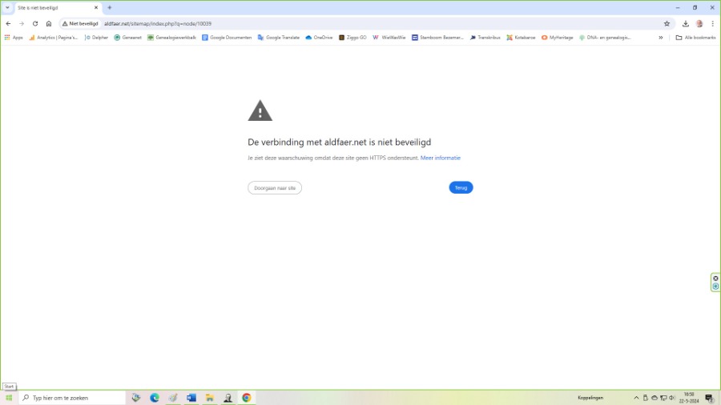Show hidden system tray icons
Screen dimensions: 721x405
click(637, 398)
